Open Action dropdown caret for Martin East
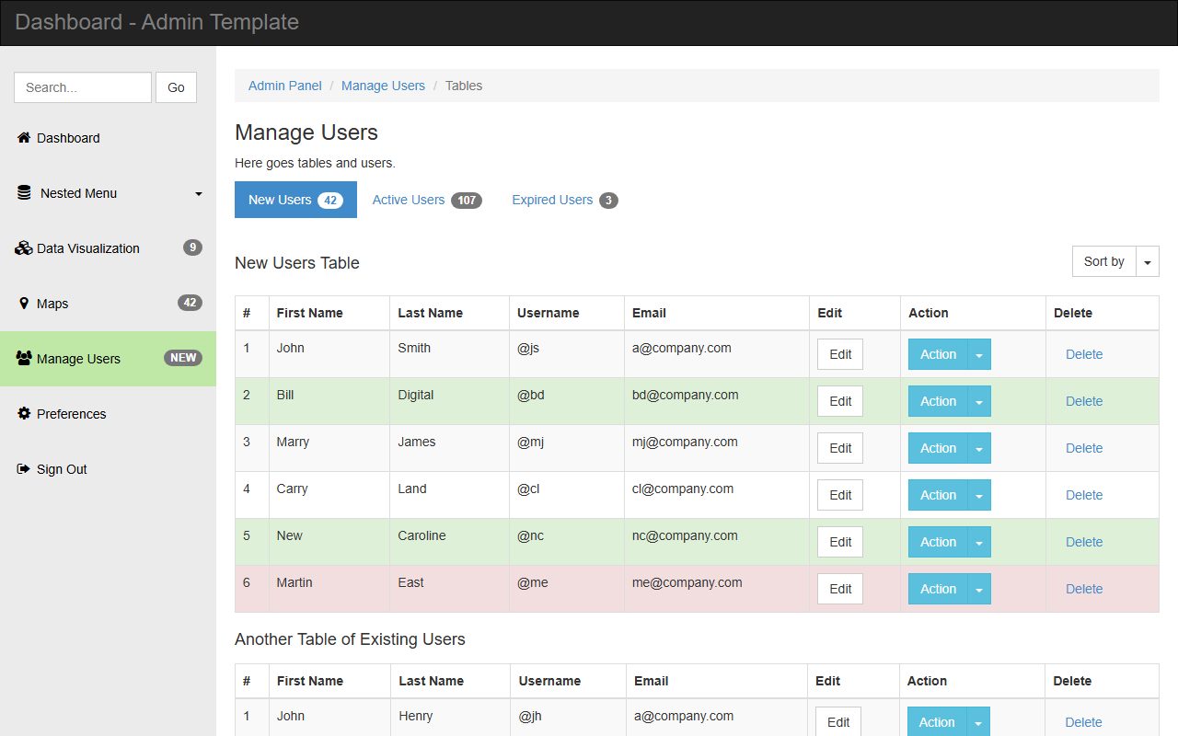The image size is (1178, 736). tap(979, 589)
